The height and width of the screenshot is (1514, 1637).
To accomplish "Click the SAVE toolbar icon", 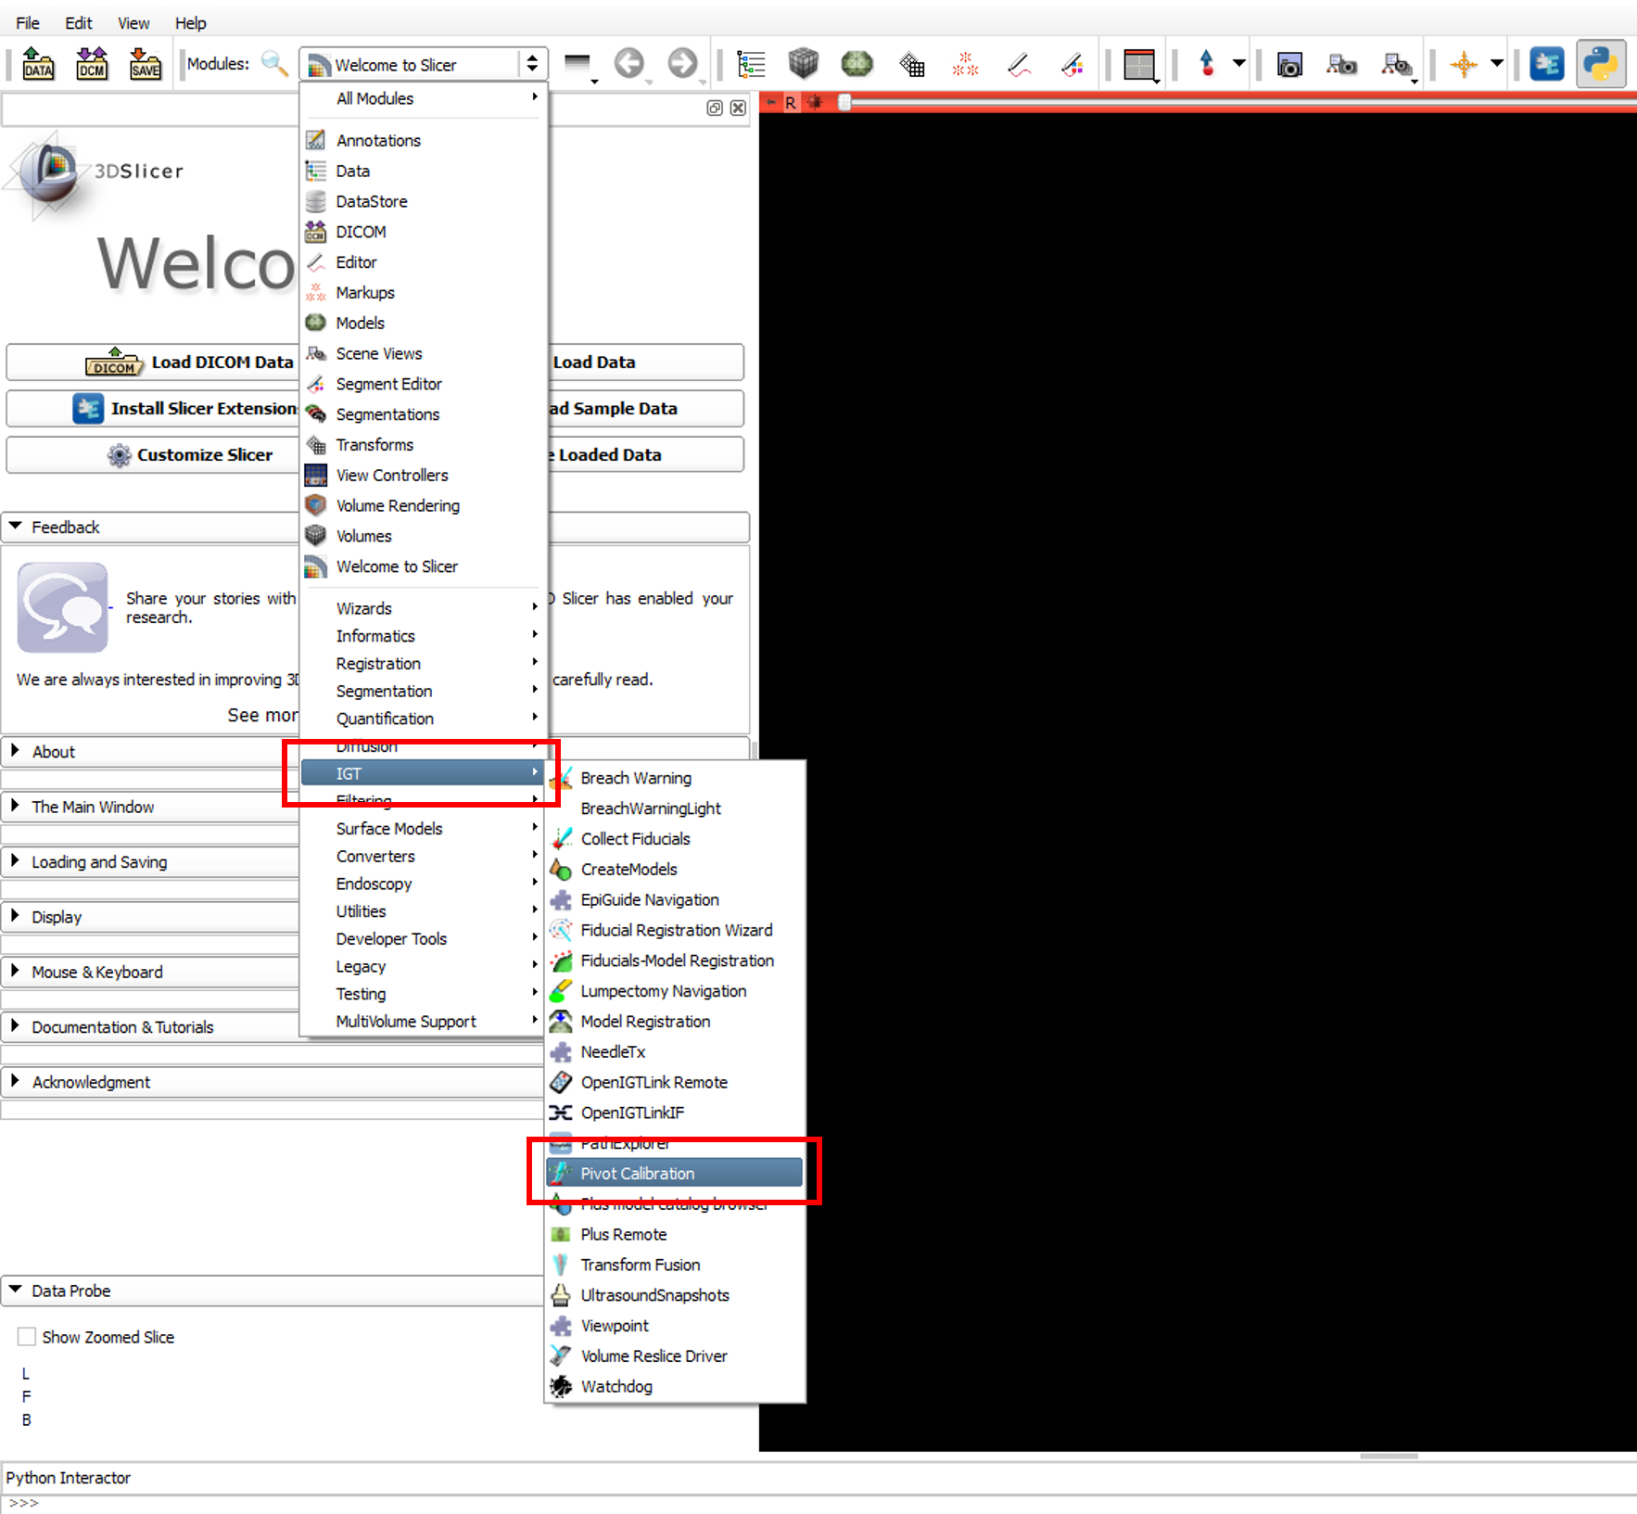I will (145, 64).
